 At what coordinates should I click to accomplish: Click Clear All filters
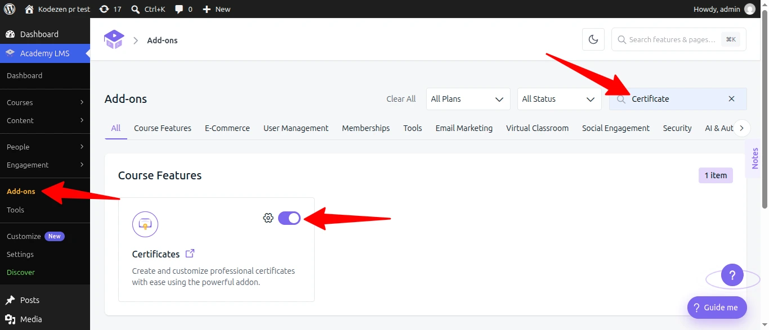tap(401, 98)
